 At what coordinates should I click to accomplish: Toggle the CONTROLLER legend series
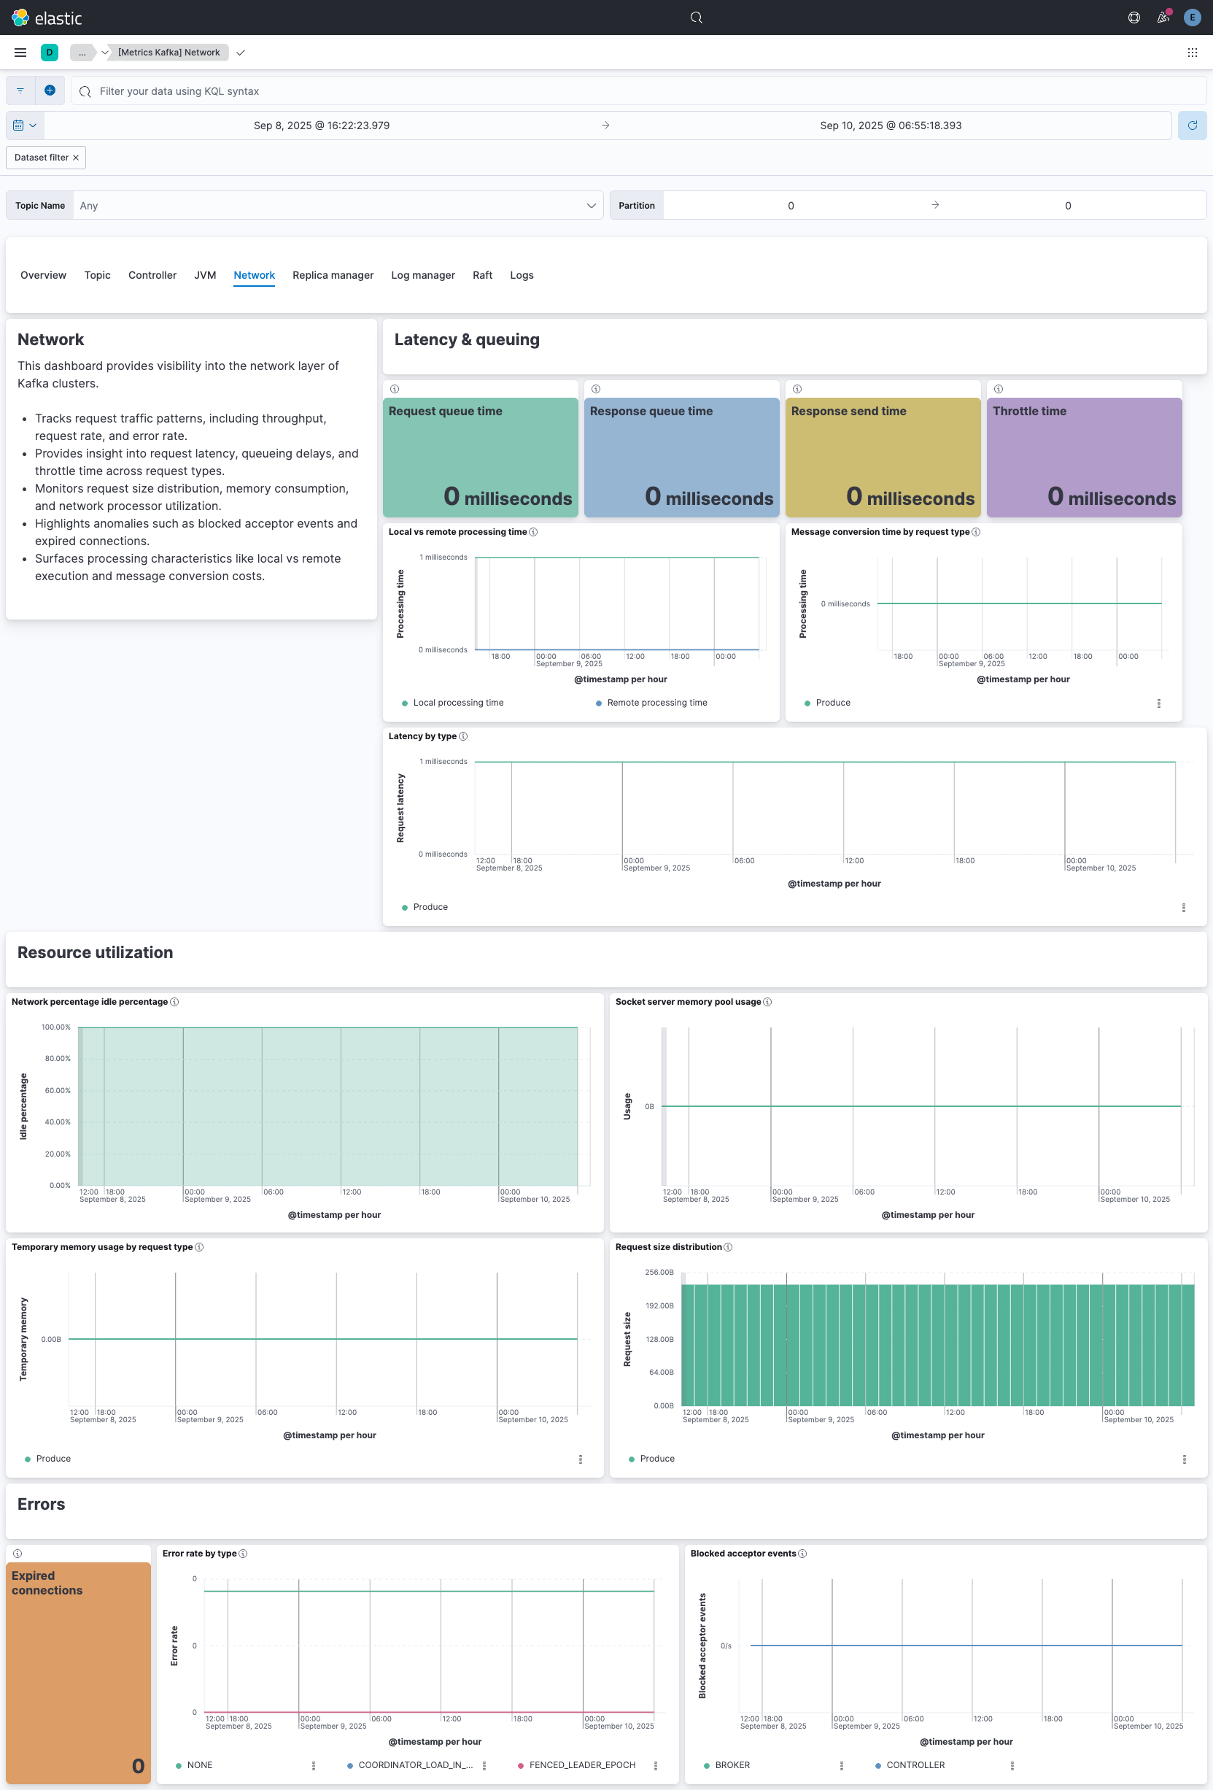(x=915, y=1764)
